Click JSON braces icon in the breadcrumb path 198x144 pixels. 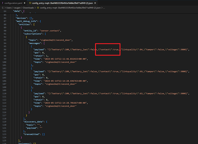point(38,8)
